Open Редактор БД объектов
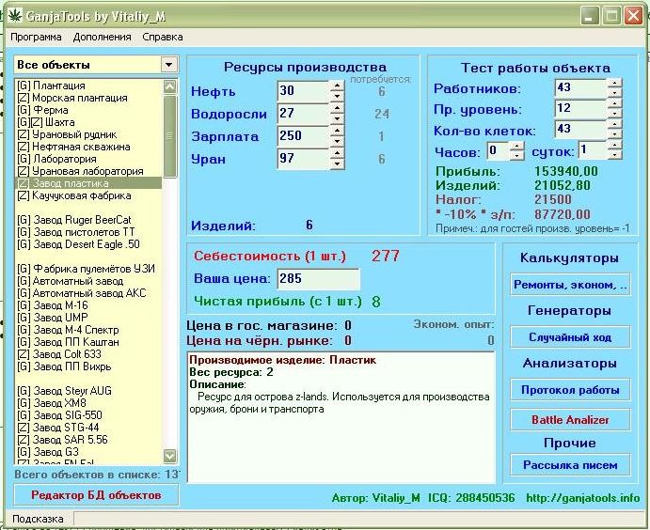This screenshot has height=530, width=650. (96, 495)
